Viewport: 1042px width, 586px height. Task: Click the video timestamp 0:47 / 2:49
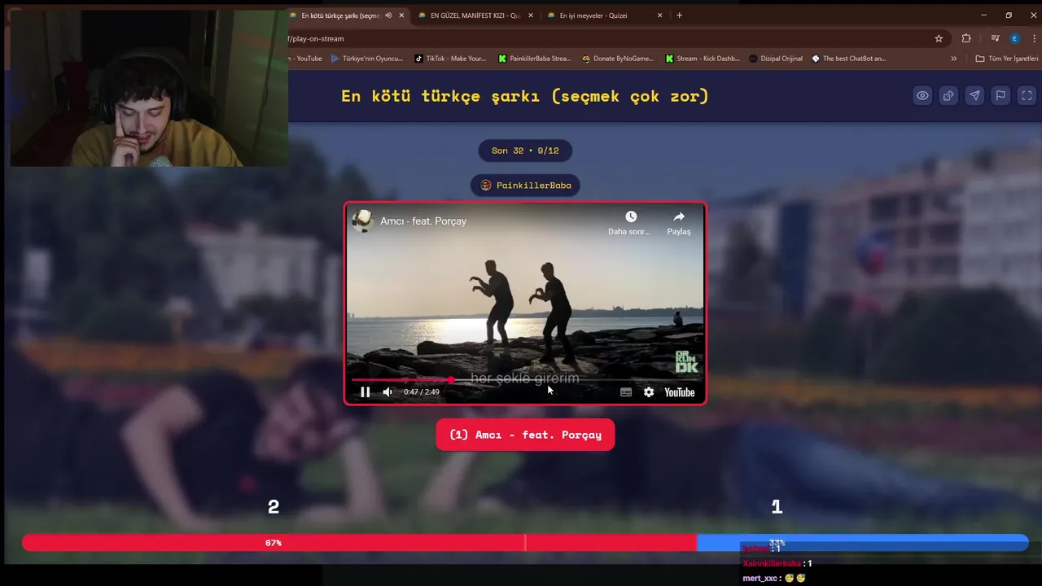click(x=422, y=392)
